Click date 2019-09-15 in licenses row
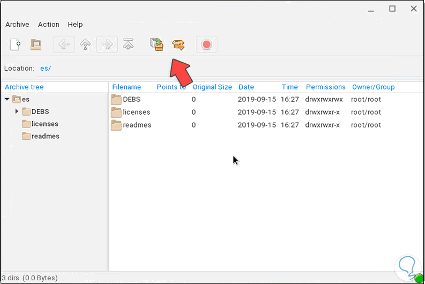 tap(257, 112)
